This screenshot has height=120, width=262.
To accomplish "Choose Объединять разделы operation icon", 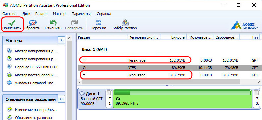I will pyautogui.click(x=9, y=117).
